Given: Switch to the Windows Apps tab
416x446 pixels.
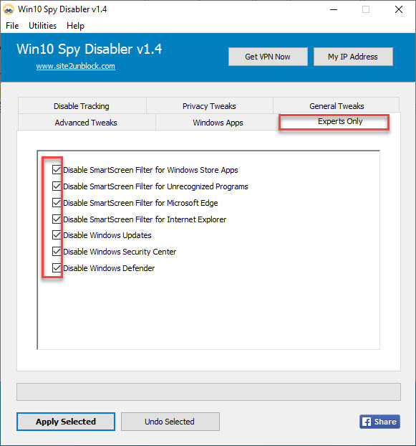Looking at the screenshot, I should coord(218,123).
